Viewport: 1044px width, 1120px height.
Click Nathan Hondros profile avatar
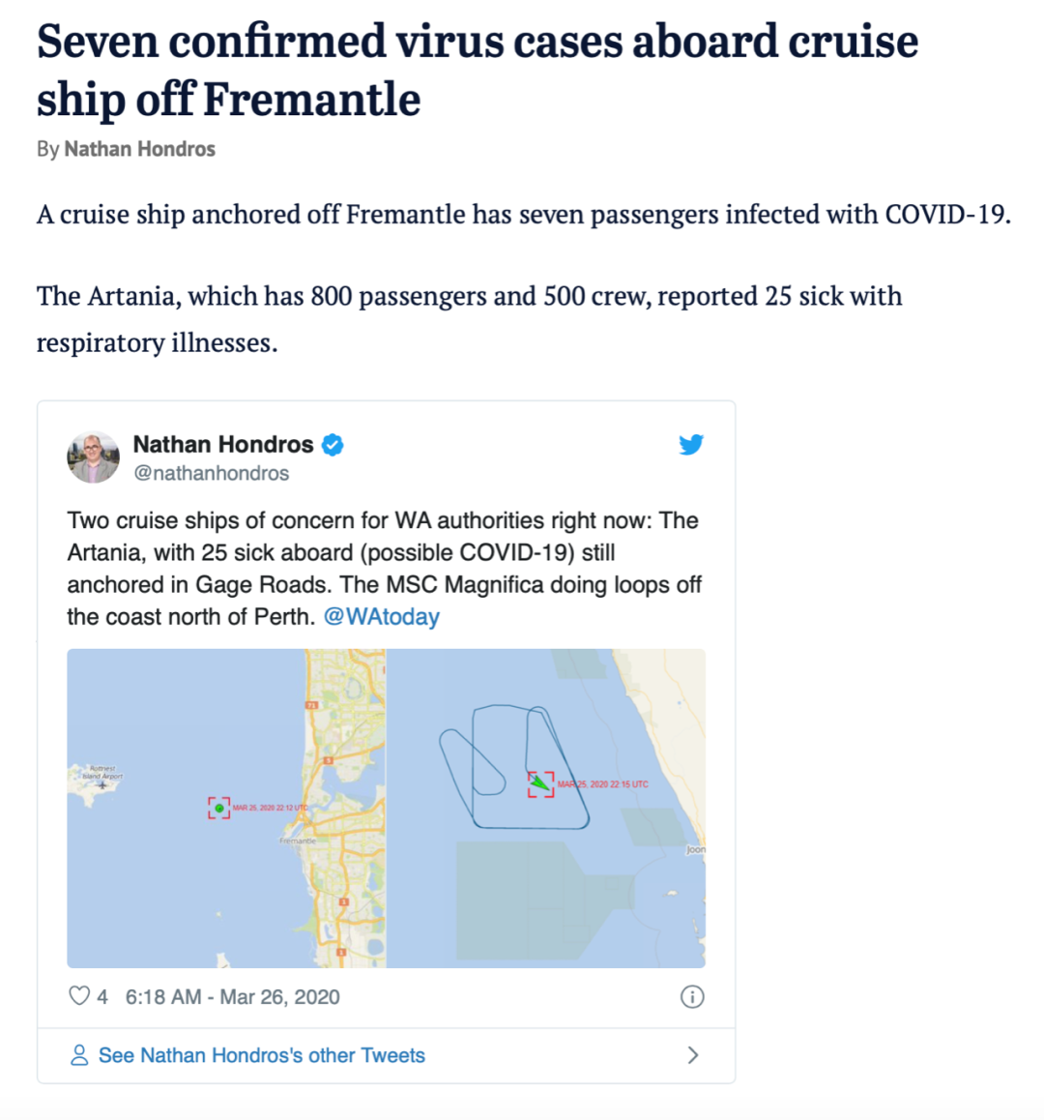[94, 457]
